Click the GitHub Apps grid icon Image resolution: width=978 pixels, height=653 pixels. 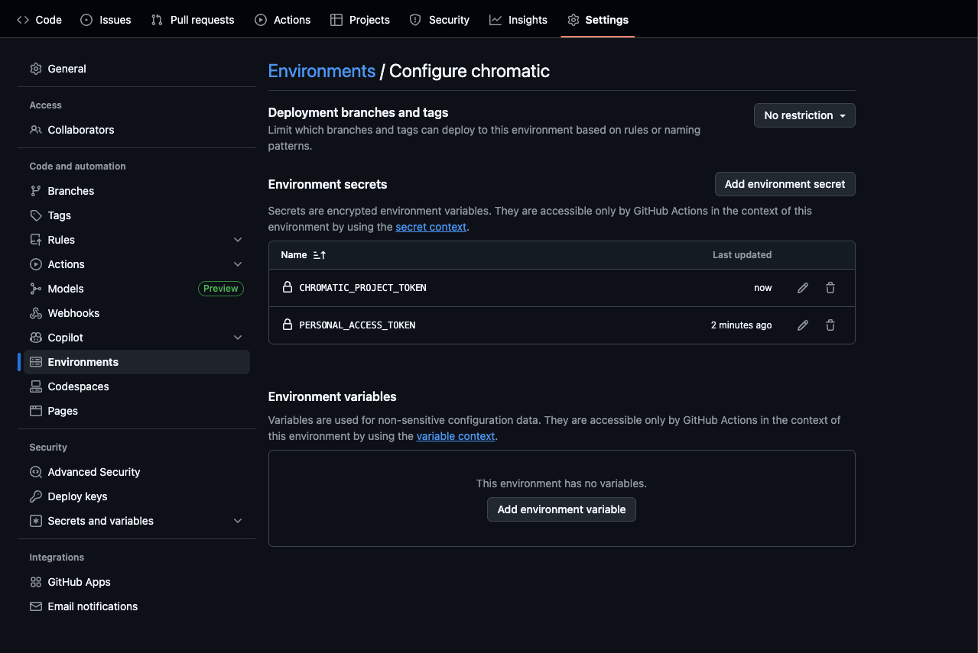point(36,582)
